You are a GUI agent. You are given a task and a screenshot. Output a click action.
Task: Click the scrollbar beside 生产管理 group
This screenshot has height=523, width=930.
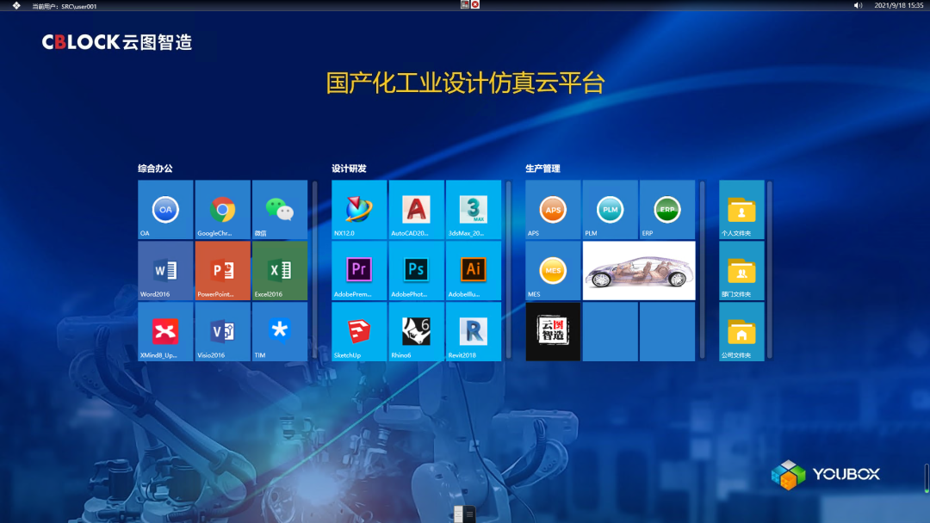pos(703,270)
